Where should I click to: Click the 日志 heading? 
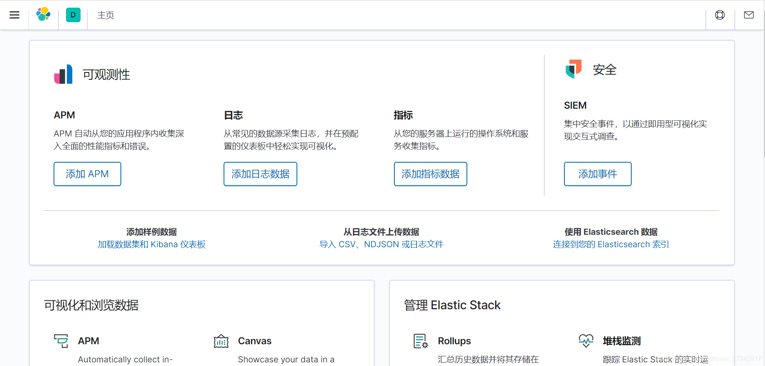pos(233,115)
